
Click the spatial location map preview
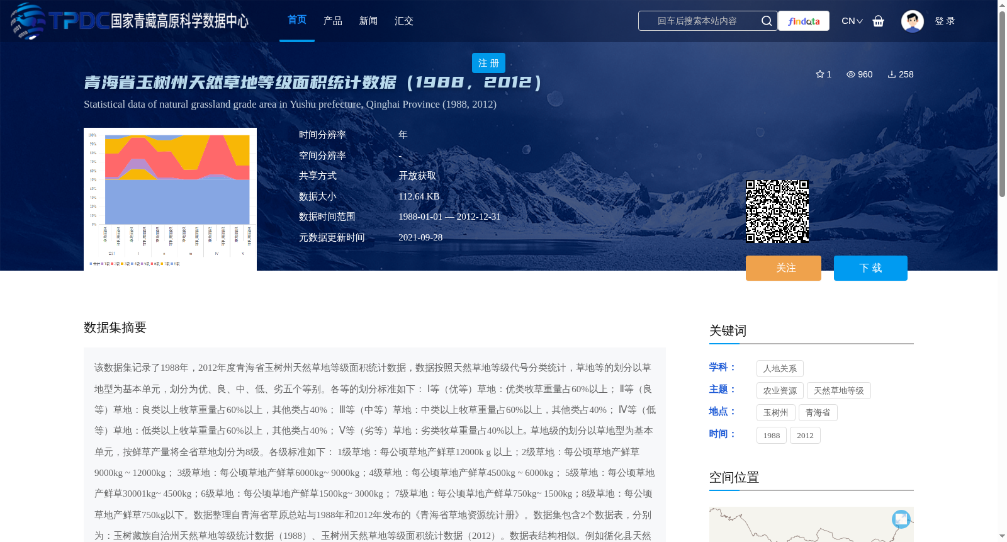coord(811,524)
